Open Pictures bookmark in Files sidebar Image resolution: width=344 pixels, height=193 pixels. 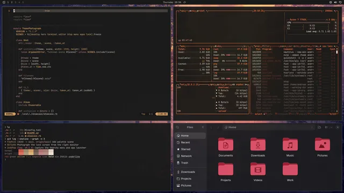click(x=190, y=185)
